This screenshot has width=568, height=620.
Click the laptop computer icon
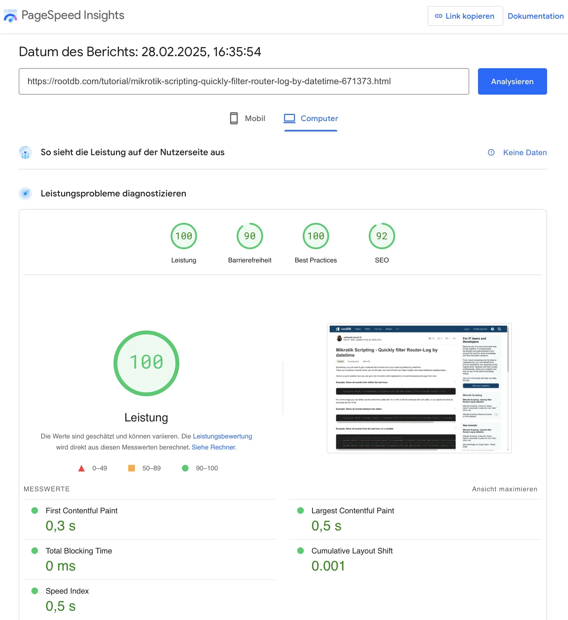[x=289, y=118]
